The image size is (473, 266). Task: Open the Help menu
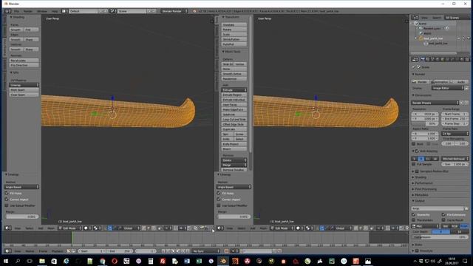[54, 11]
